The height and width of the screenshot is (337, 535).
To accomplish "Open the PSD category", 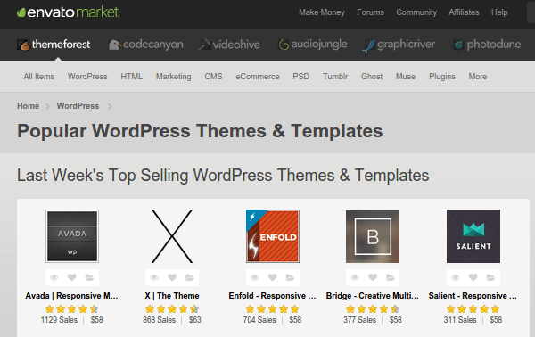I will [301, 77].
